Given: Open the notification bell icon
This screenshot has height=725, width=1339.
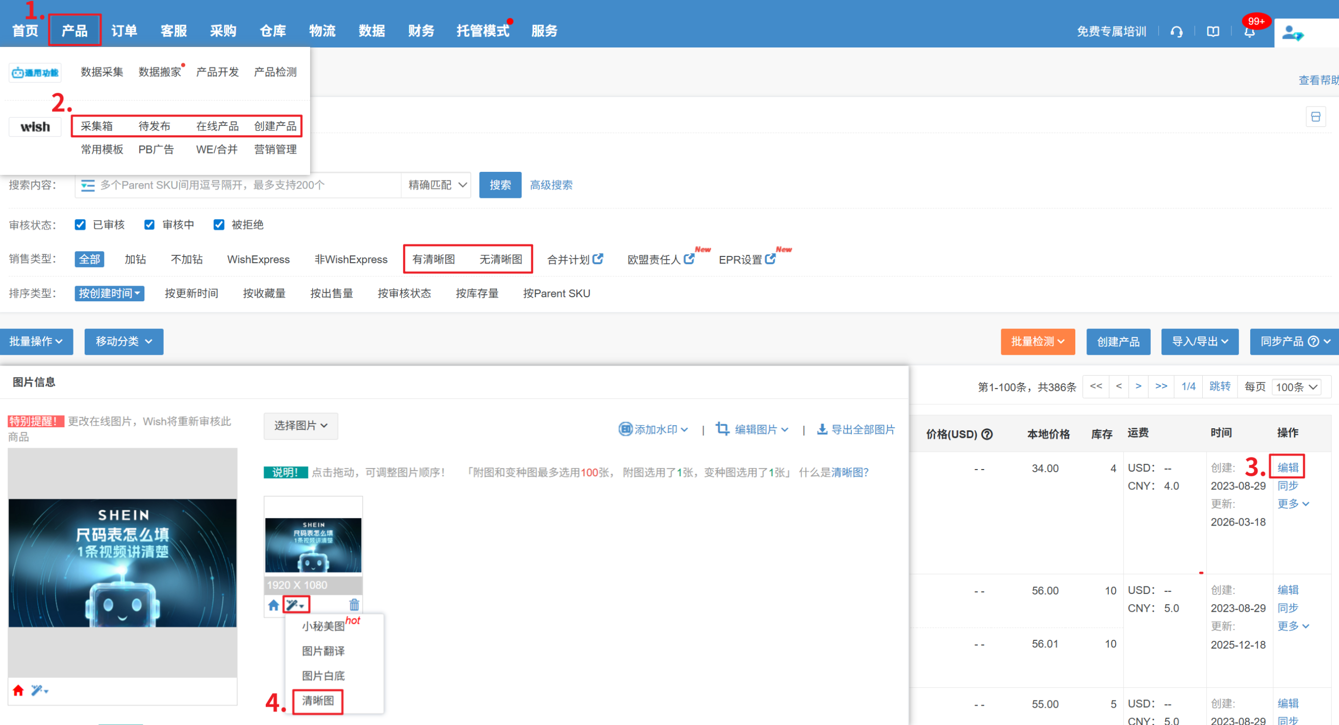Looking at the screenshot, I should 1249,32.
